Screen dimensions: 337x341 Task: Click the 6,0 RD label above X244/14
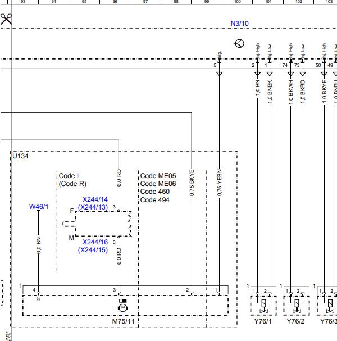pos(119,178)
